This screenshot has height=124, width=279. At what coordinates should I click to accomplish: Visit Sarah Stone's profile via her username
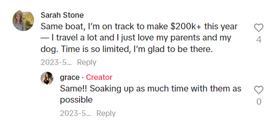[x=62, y=15]
